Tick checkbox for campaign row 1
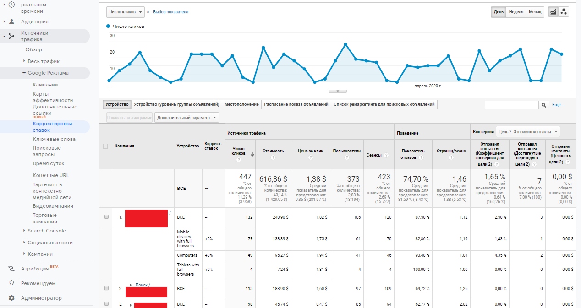581x308 pixels. (106, 217)
